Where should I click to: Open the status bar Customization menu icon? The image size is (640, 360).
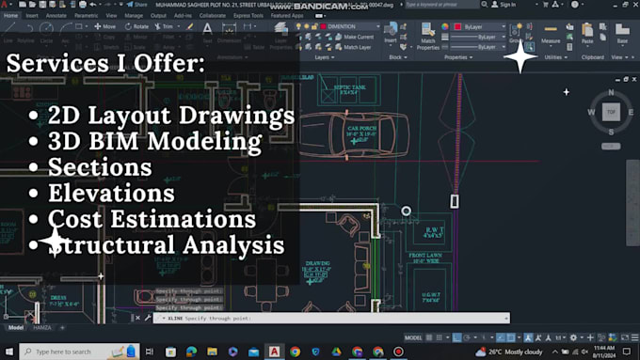point(634,337)
